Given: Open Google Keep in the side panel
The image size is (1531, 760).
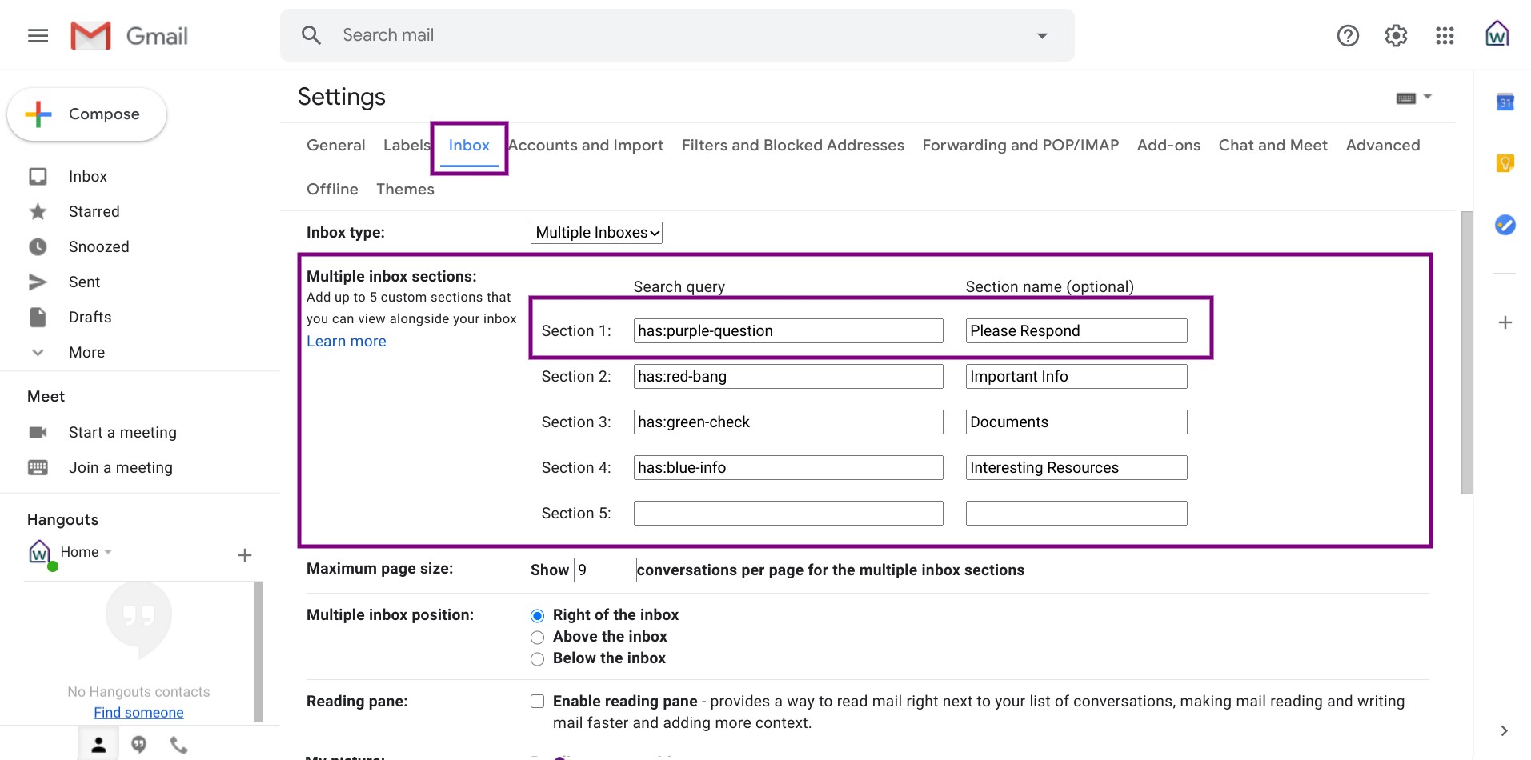Looking at the screenshot, I should 1505,162.
